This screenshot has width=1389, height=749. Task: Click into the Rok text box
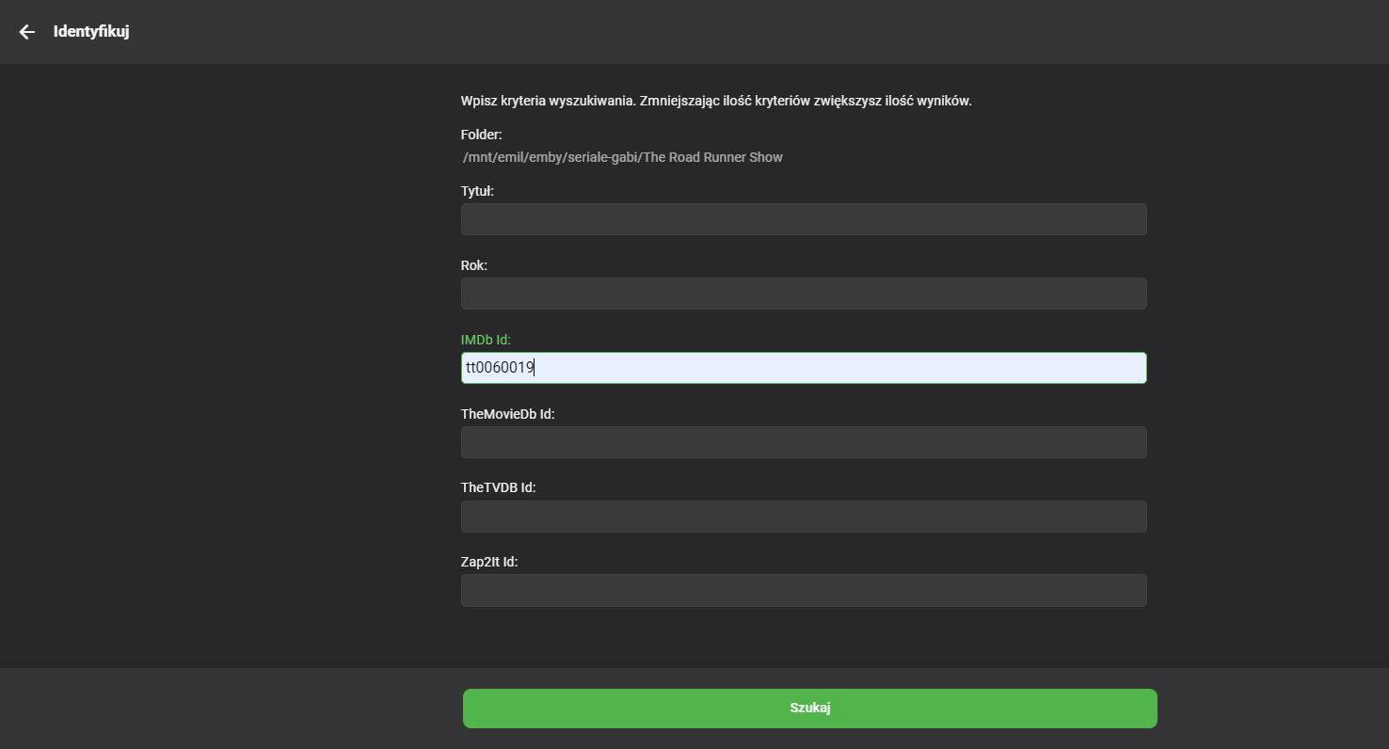pyautogui.click(x=804, y=294)
